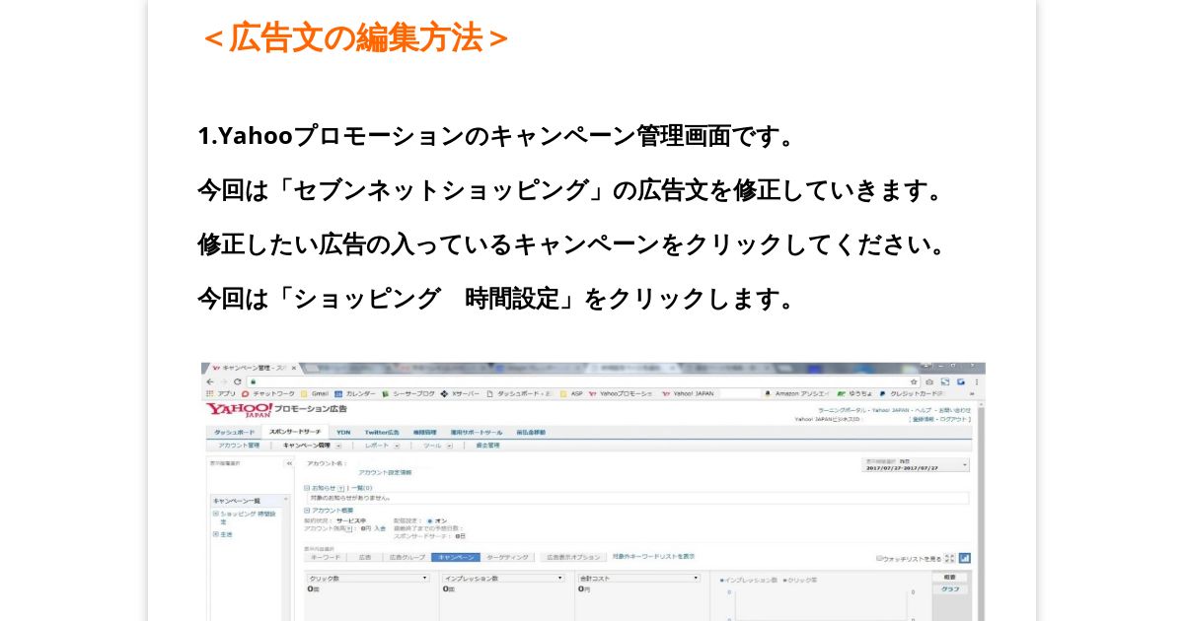Switch to the 権限管理 tab

423,432
